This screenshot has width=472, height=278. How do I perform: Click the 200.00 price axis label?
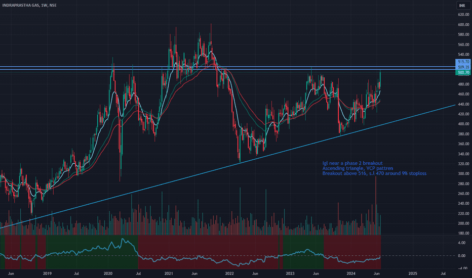[463, 223]
